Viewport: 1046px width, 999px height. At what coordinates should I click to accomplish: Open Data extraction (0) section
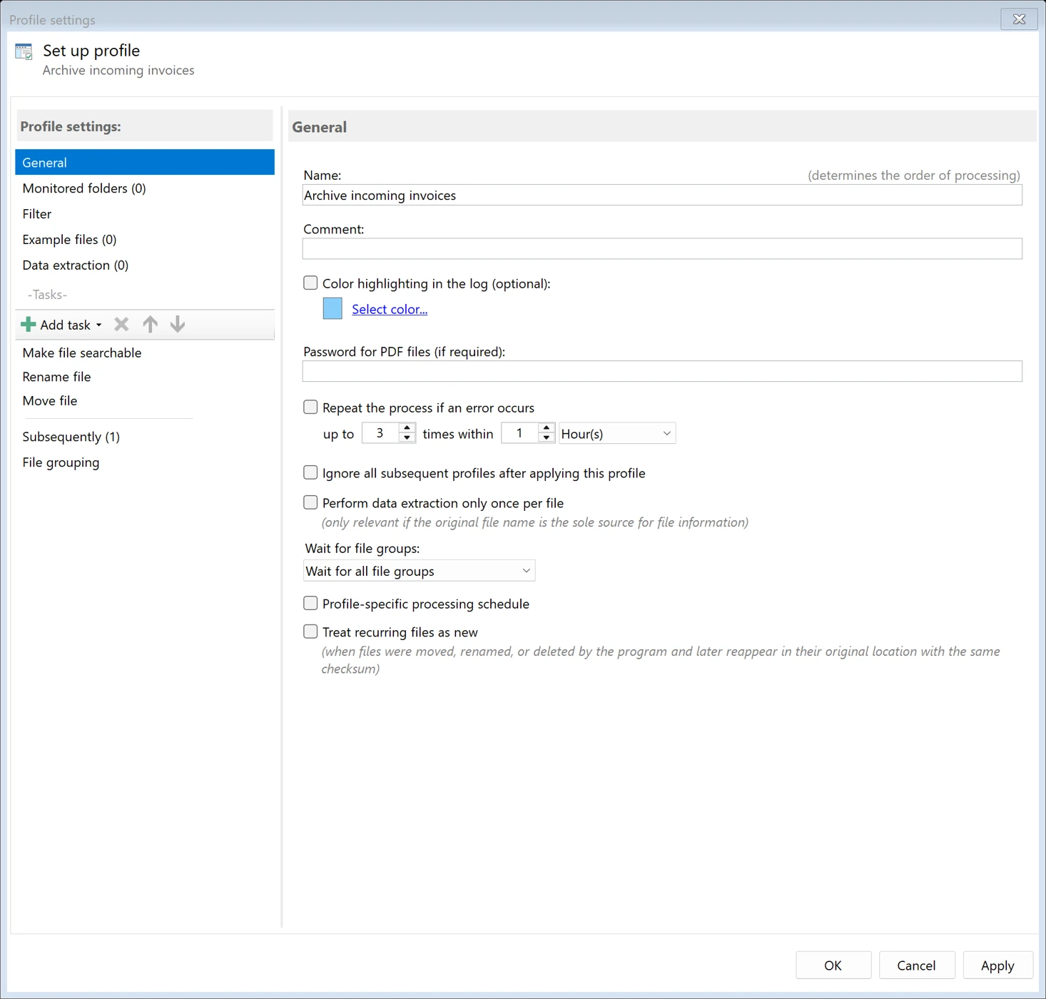(x=145, y=265)
